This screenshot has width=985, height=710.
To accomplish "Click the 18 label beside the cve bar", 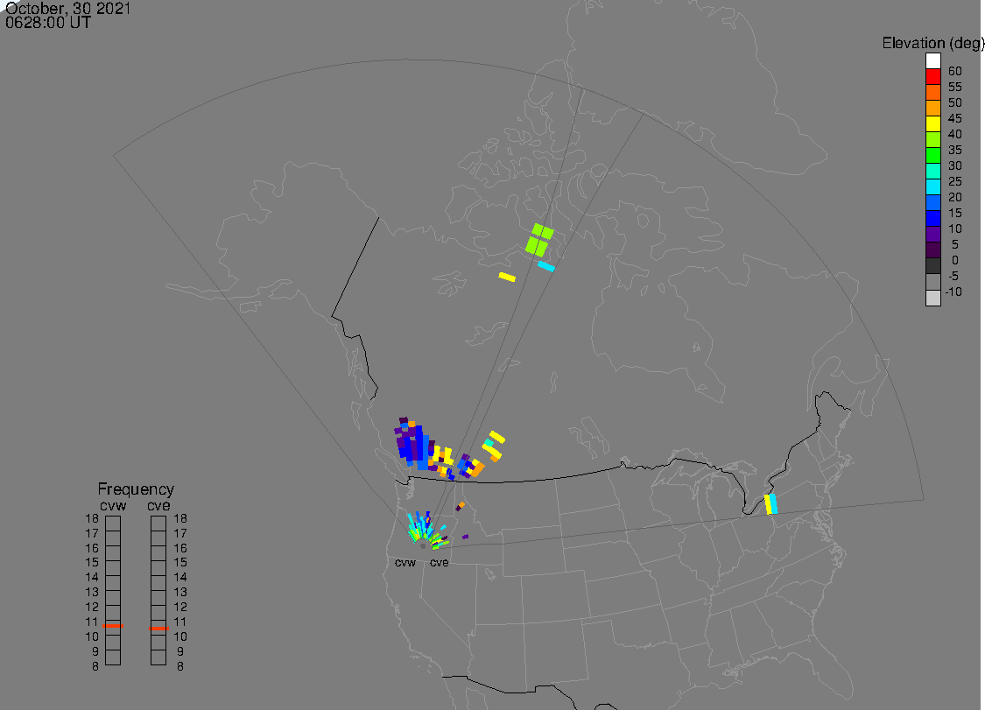I will click(180, 518).
